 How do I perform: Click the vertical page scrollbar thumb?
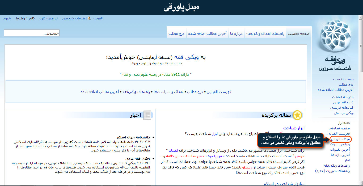click(361, 45)
